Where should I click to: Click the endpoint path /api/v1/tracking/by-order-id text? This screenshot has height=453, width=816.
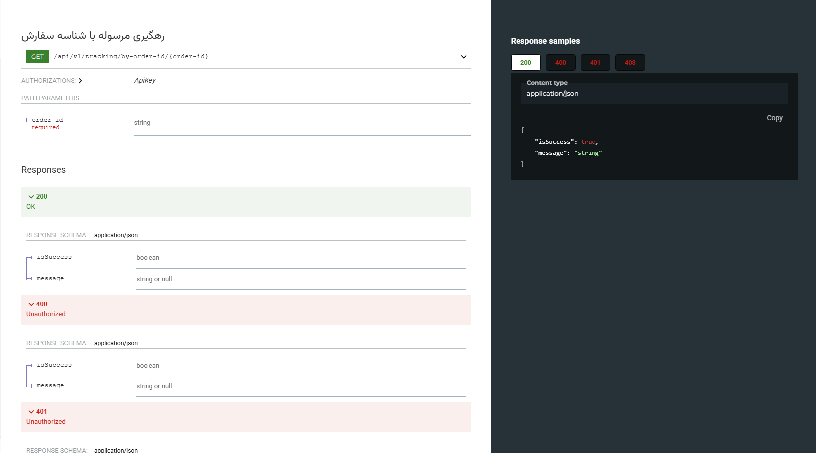coord(131,57)
